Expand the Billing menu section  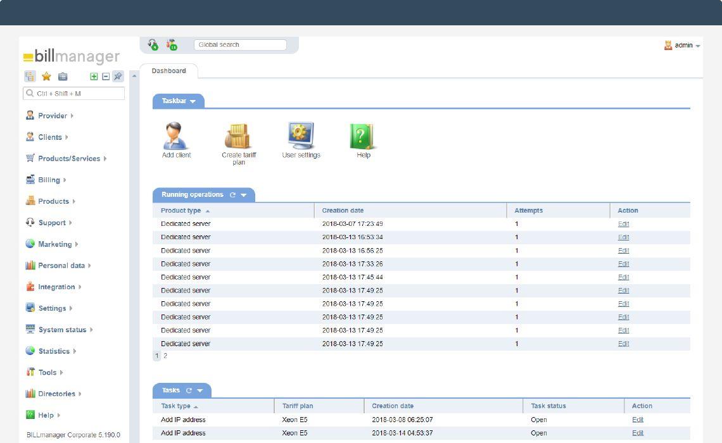pyautogui.click(x=49, y=180)
